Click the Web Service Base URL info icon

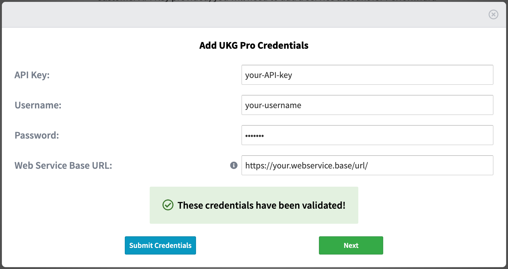click(x=234, y=165)
